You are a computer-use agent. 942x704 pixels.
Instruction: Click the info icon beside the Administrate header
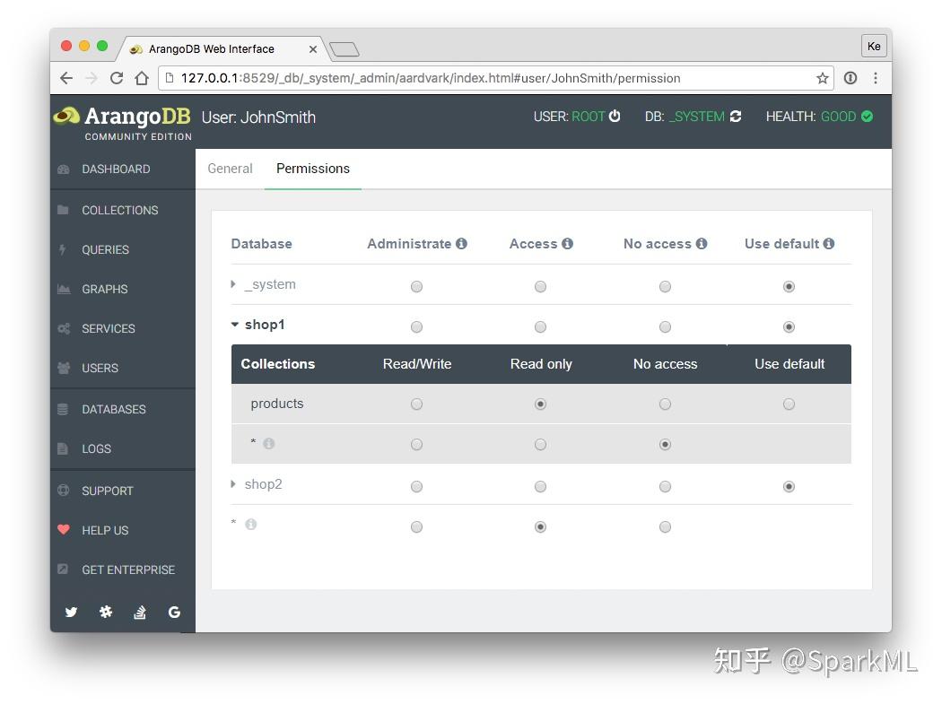coord(464,243)
